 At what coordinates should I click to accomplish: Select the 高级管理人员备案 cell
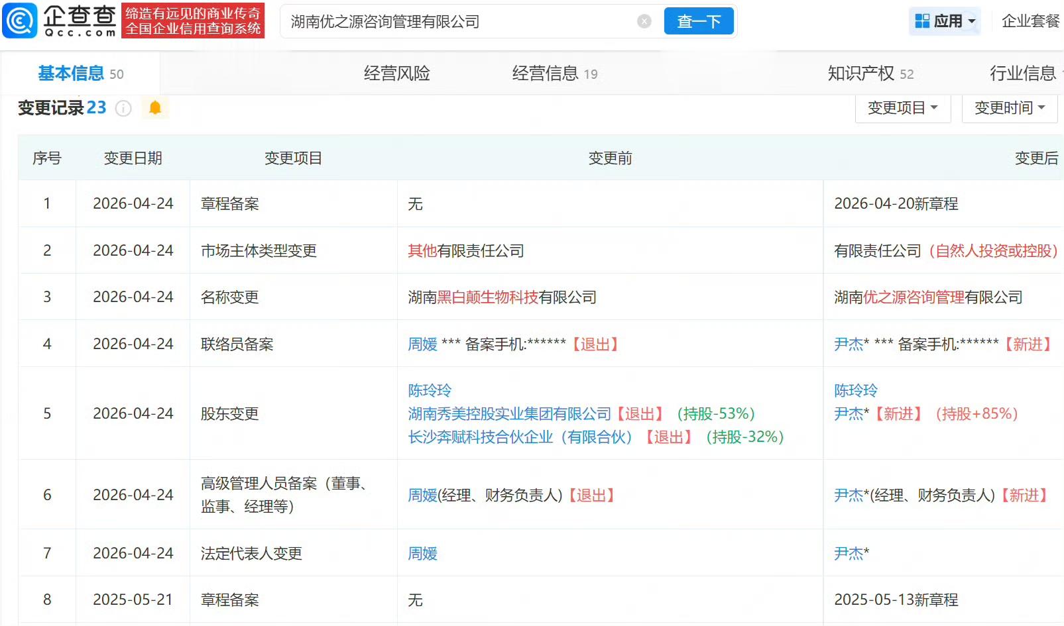coord(294,495)
